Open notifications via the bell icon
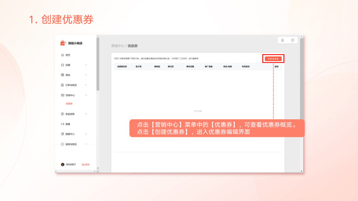Viewport: 358px width, 201px height. pyautogui.click(x=282, y=40)
